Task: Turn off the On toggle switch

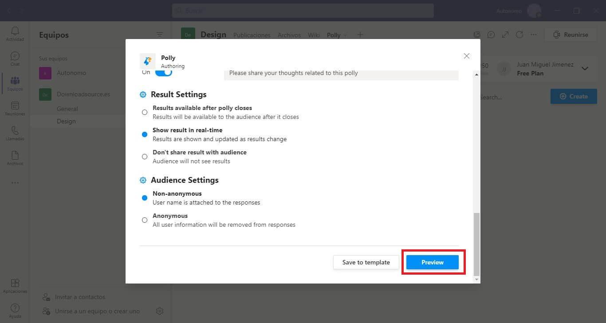Action: (x=163, y=72)
